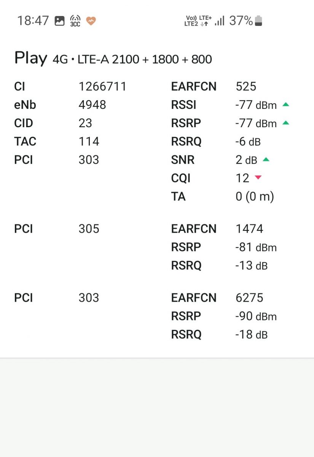Tap the LTE-A 2100 + 1800 + 800 label
The width and height of the screenshot is (314, 457).
coord(145,59)
